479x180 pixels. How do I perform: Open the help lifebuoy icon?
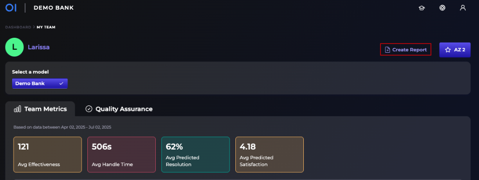pyautogui.click(x=442, y=8)
